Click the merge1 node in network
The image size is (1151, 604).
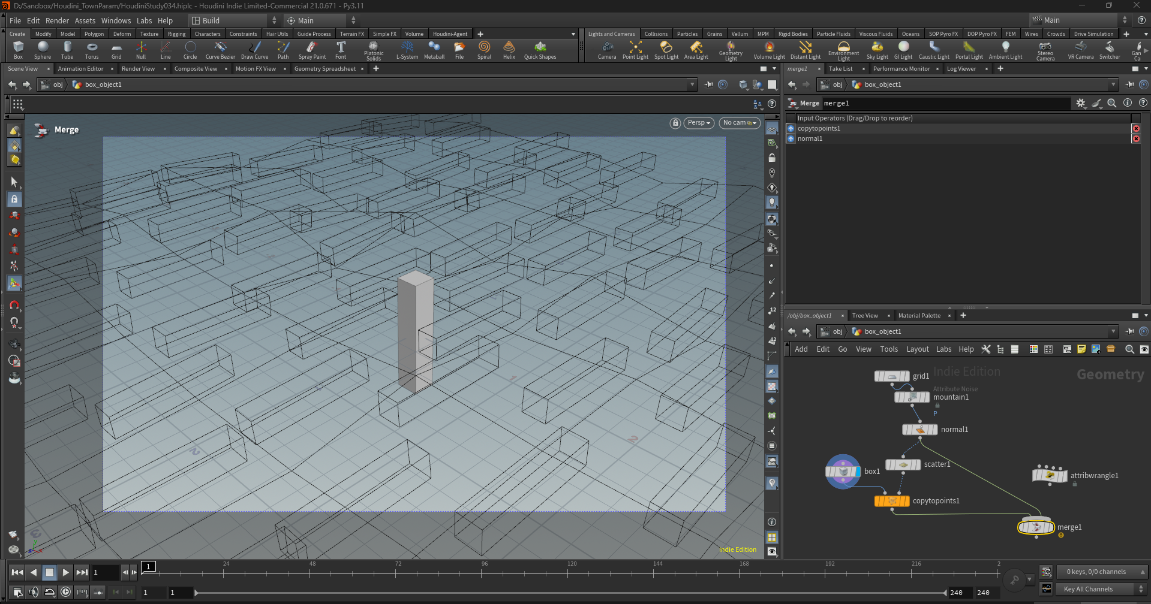click(1036, 527)
